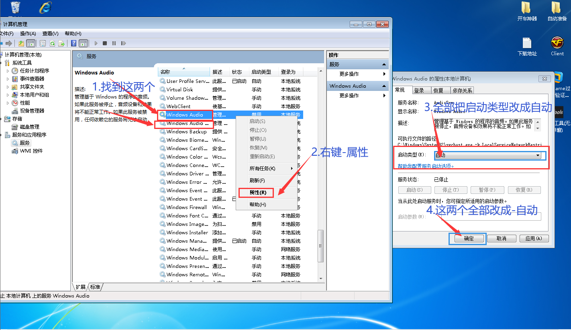This screenshot has width=571, height=330.
Task: Click the properties sheet toolbar icon
Action: coord(43,43)
